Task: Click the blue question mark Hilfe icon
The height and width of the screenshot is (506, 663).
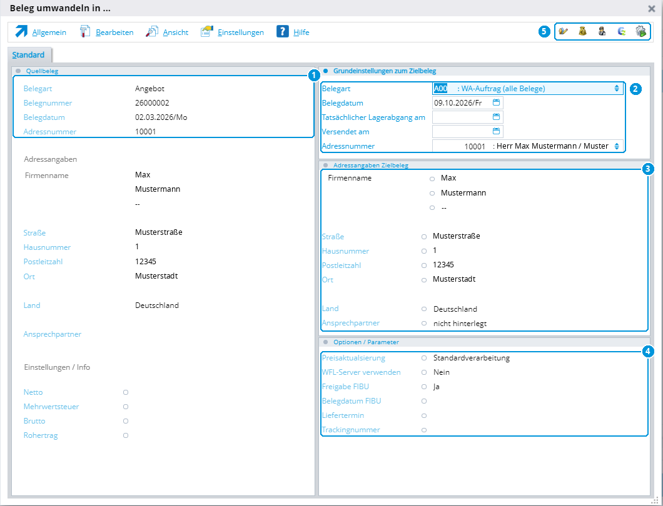Action: [283, 32]
